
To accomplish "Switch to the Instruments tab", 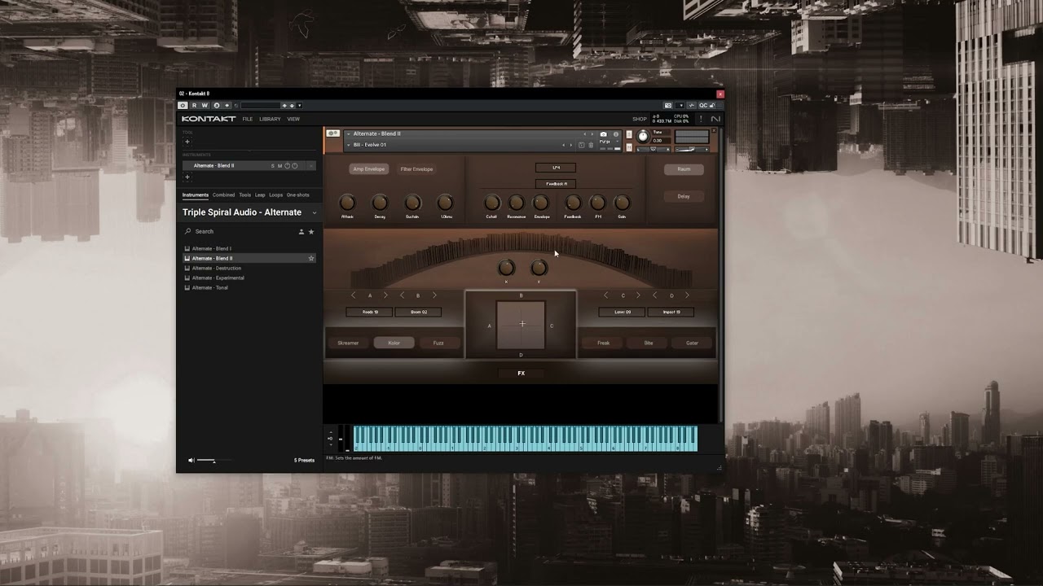I will tap(196, 195).
